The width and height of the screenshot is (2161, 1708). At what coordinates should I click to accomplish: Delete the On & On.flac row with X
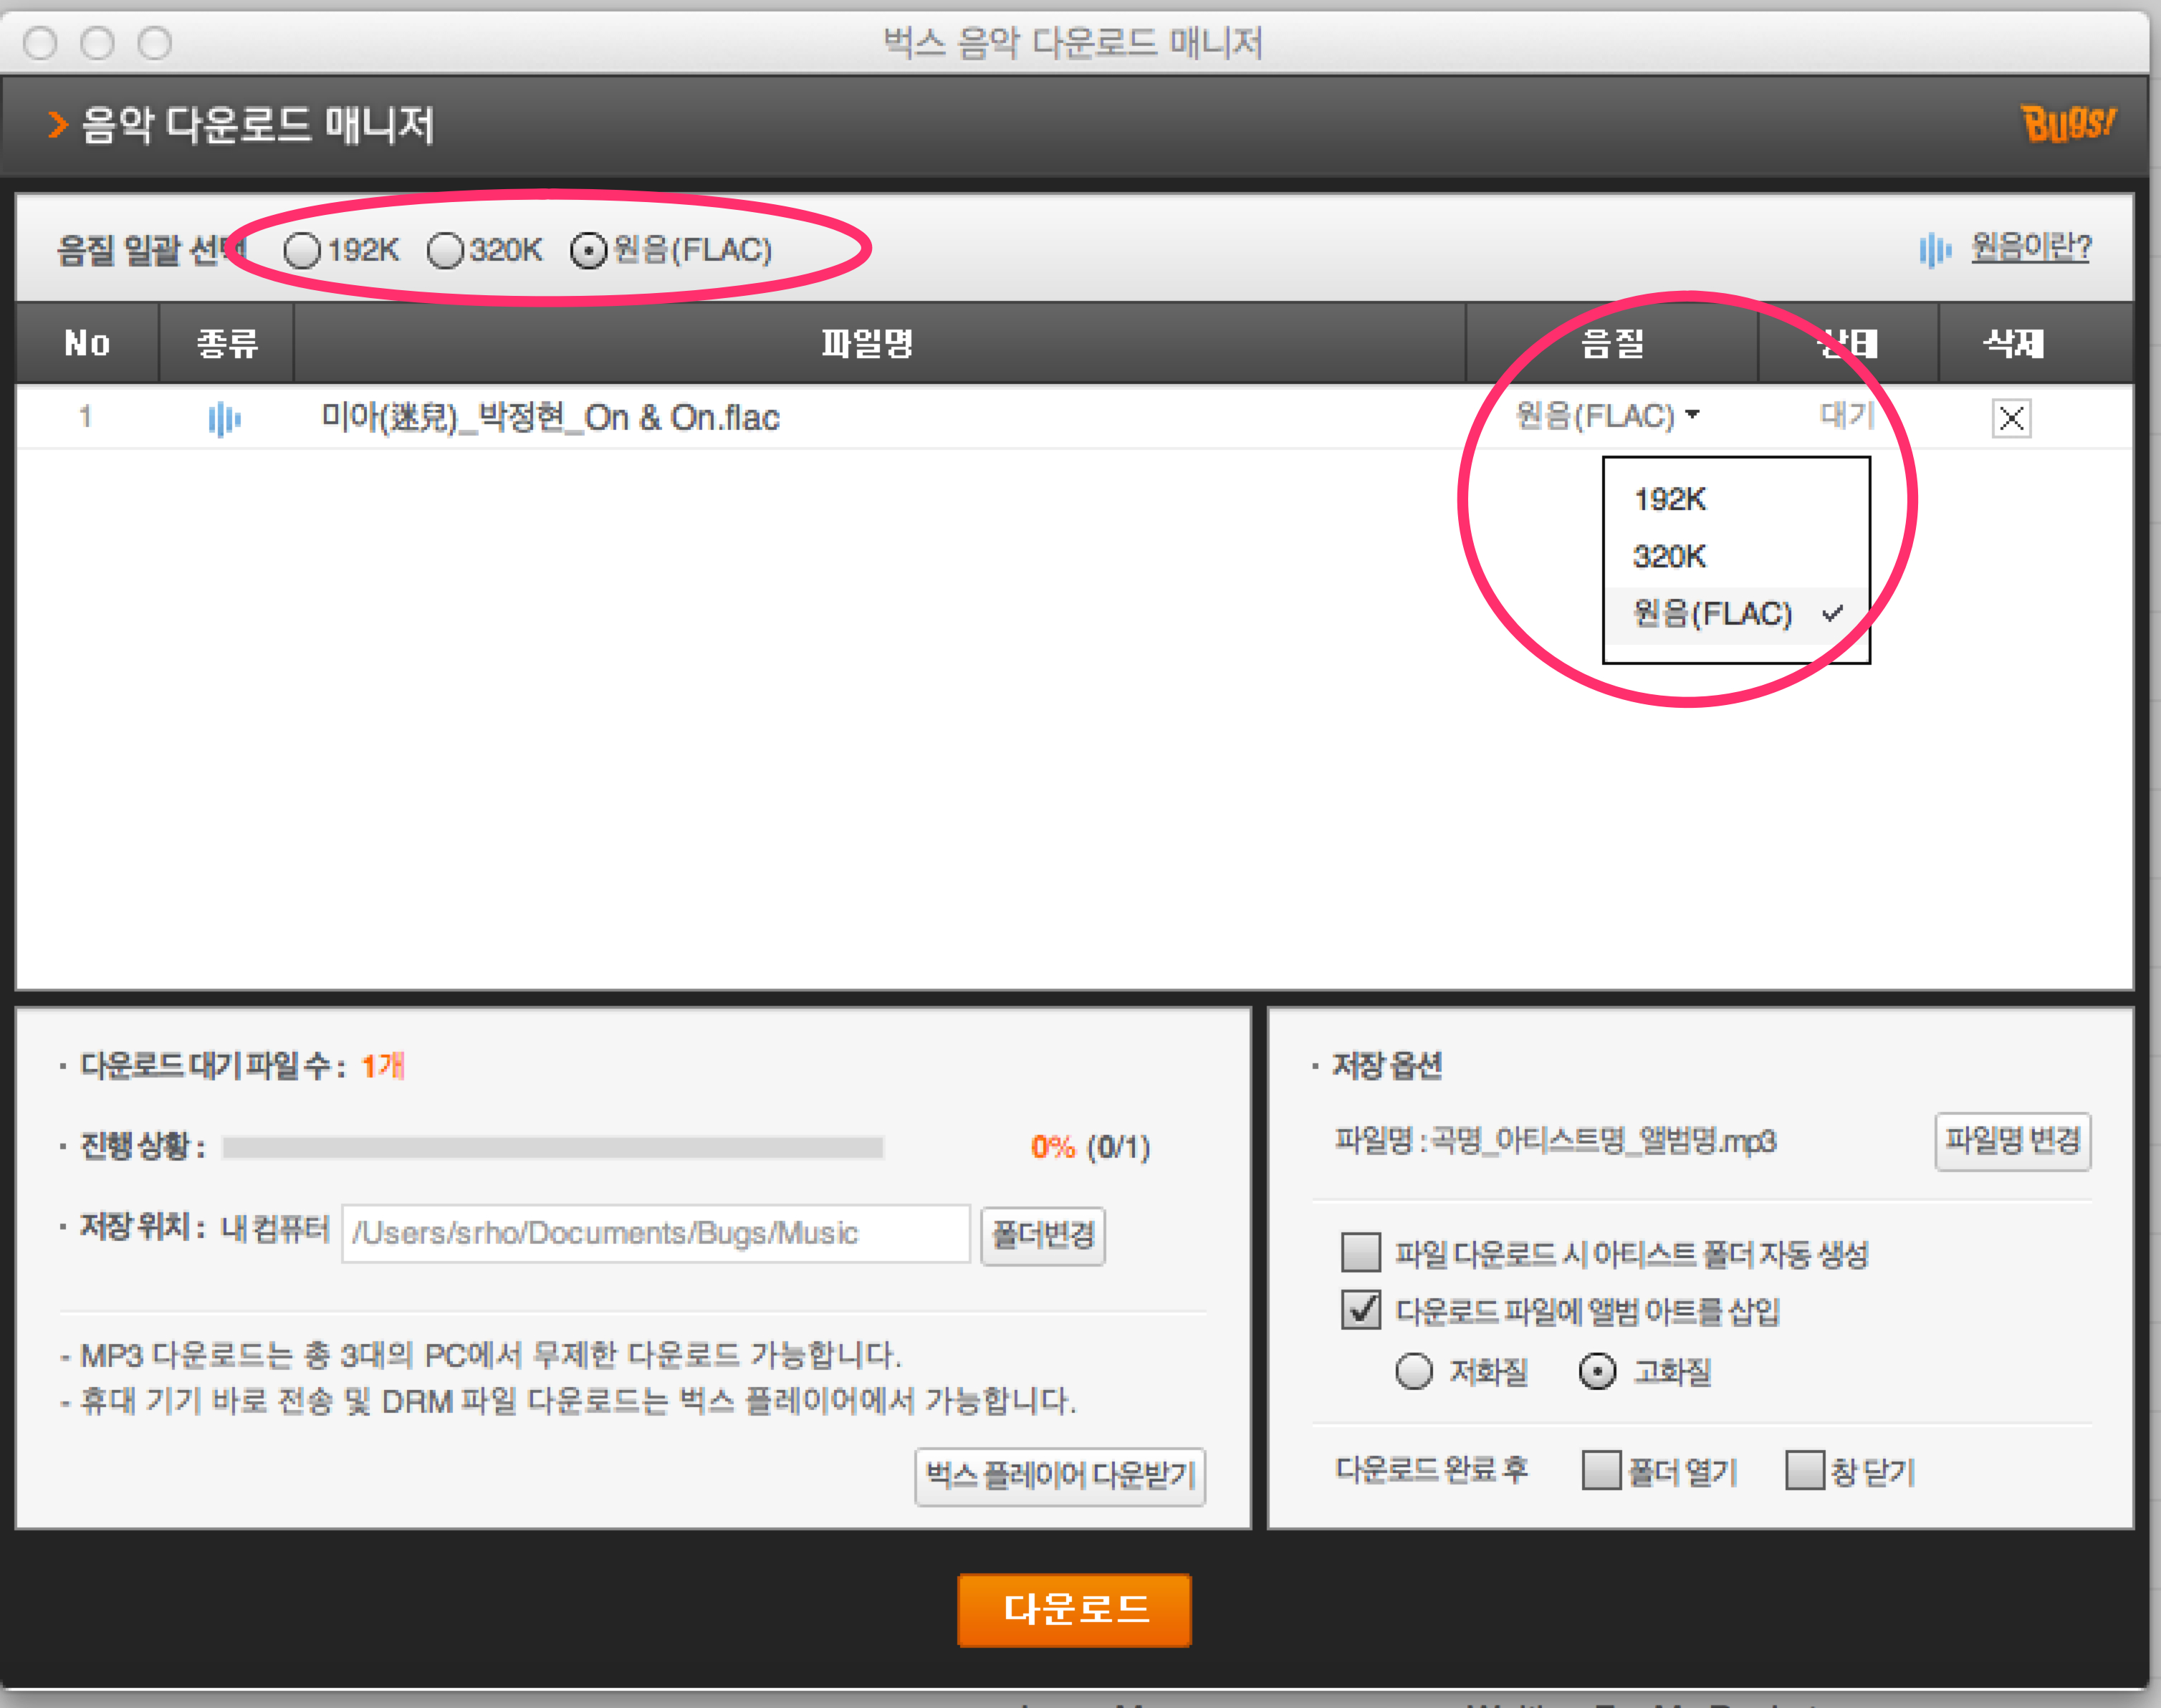[2011, 418]
